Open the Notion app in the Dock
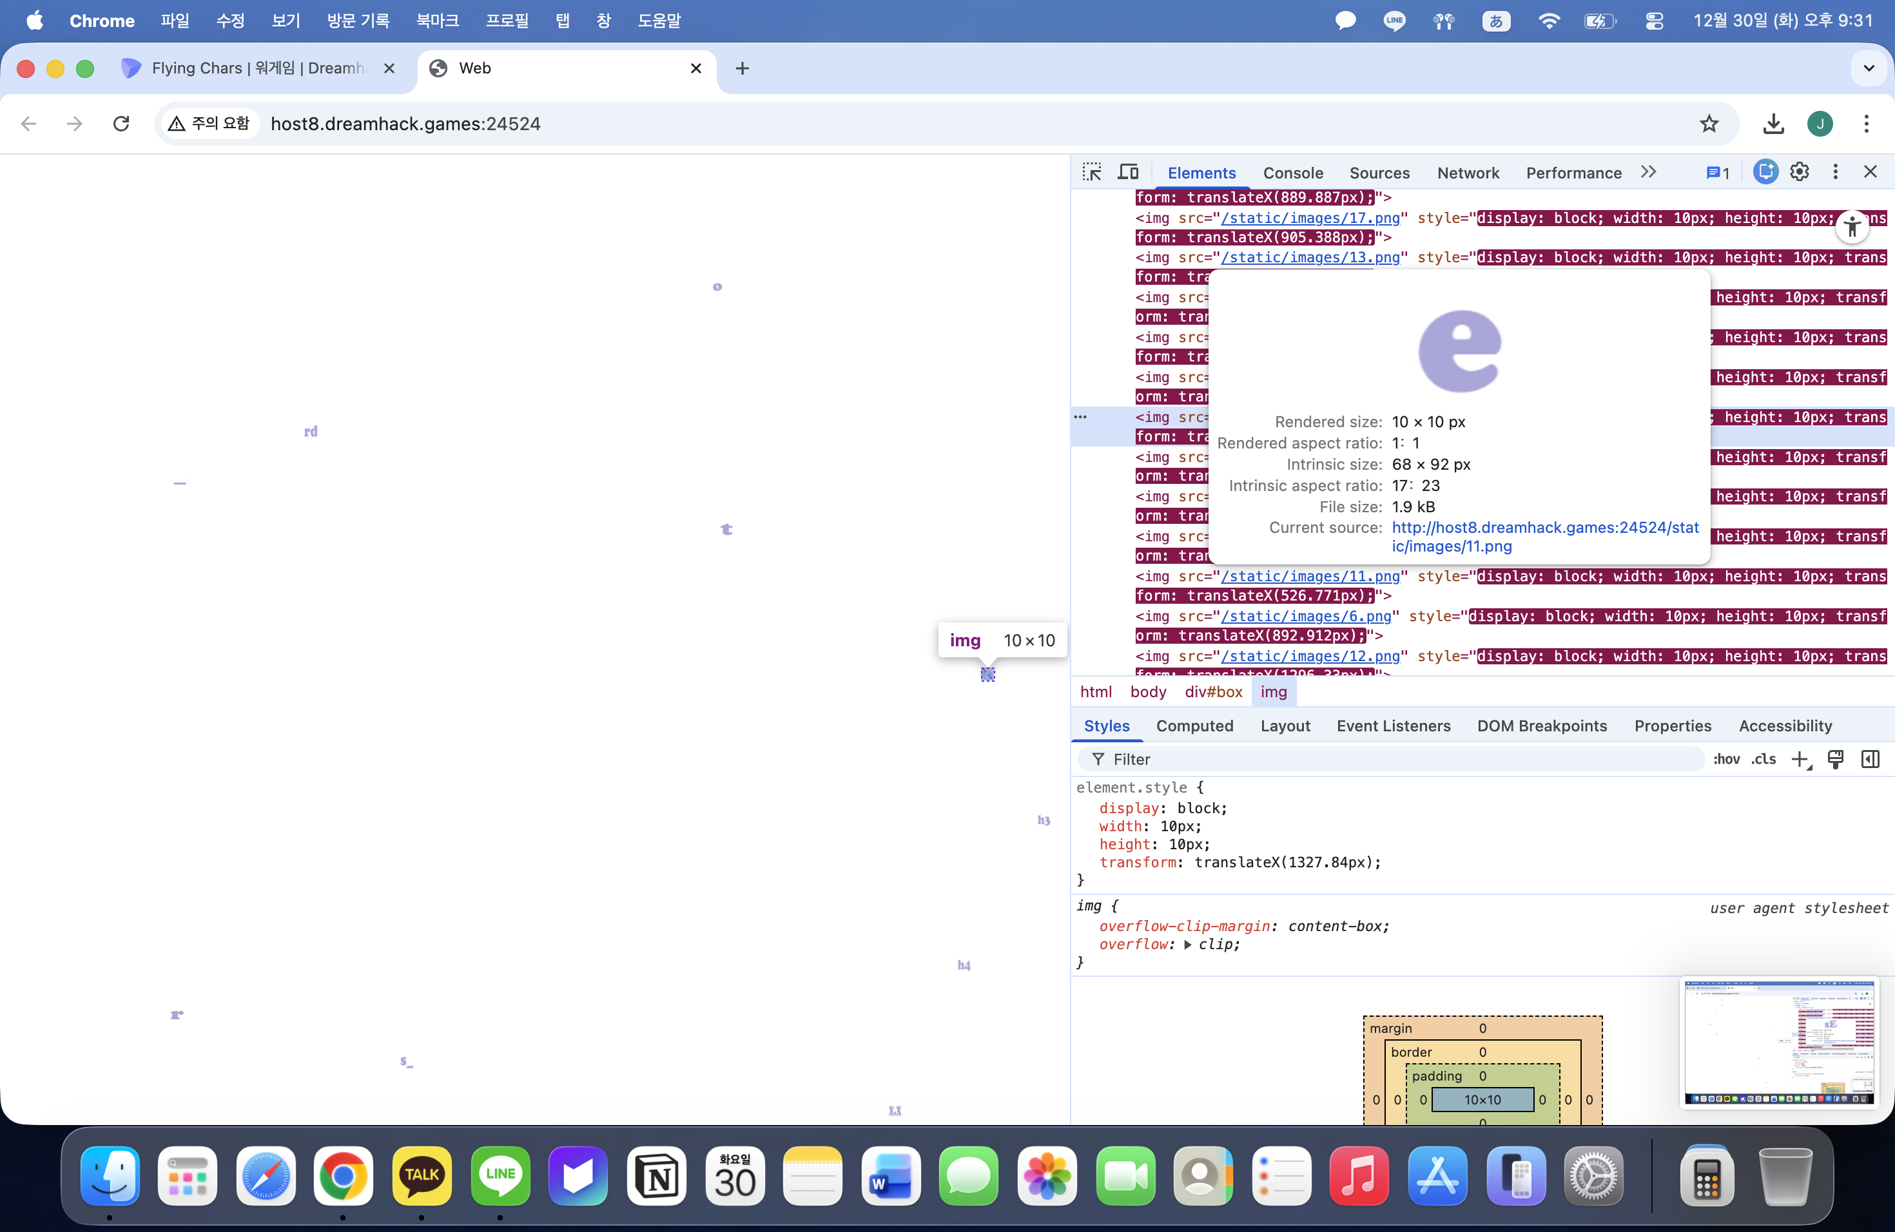 pyautogui.click(x=657, y=1177)
